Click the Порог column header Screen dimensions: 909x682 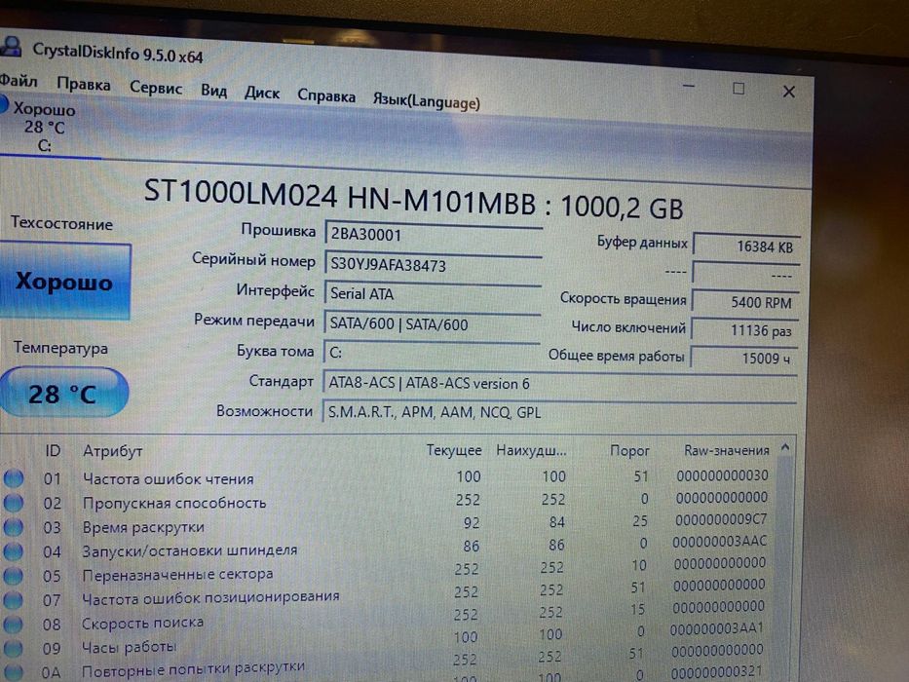[x=629, y=450]
